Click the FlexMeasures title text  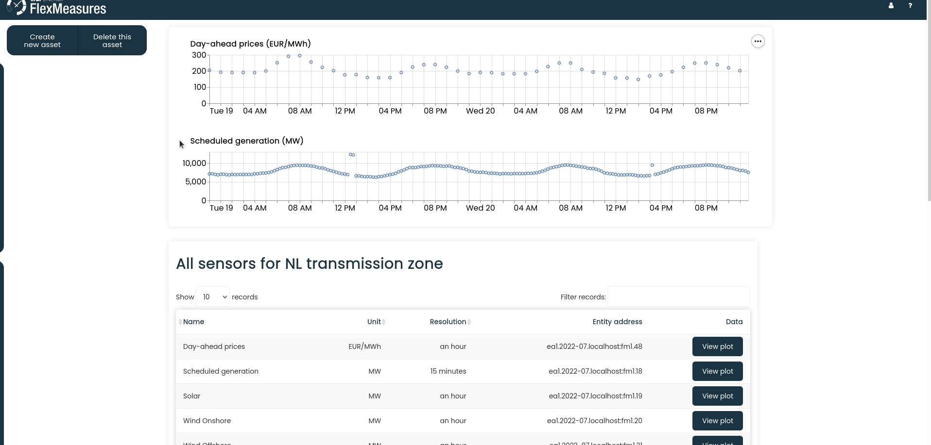(x=68, y=9)
